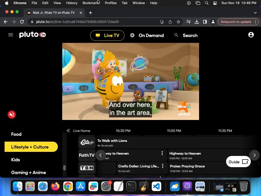
Task: Open the Pluto TV user account icon
Action: tap(251, 35)
